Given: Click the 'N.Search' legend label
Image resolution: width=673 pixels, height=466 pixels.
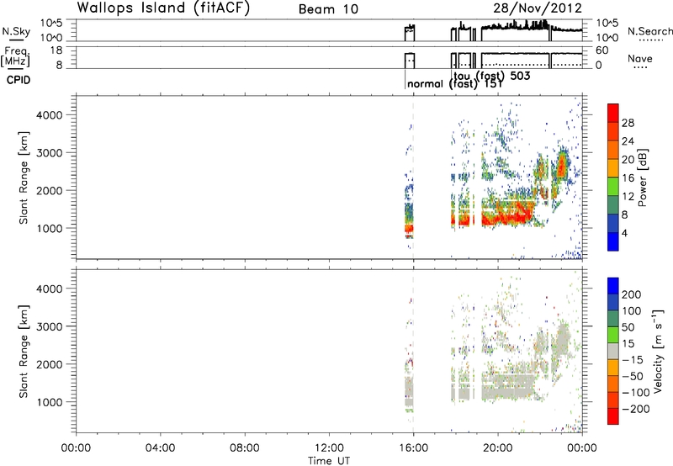Looking at the screenshot, I should pos(650,31).
